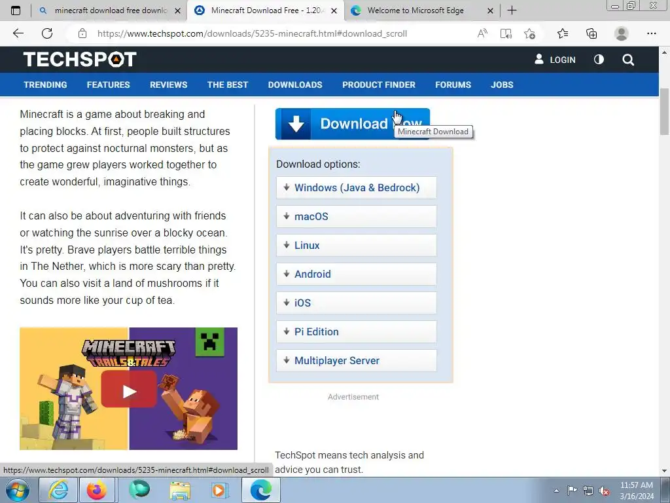Choose Windows (Java & Bedrock) download option
The width and height of the screenshot is (670, 503).
[357, 188]
